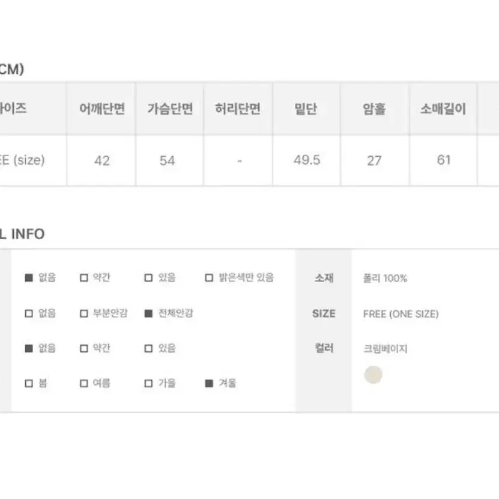Click the cream beige color swatch circle
The width and height of the screenshot is (499, 499).
pyautogui.click(x=373, y=375)
